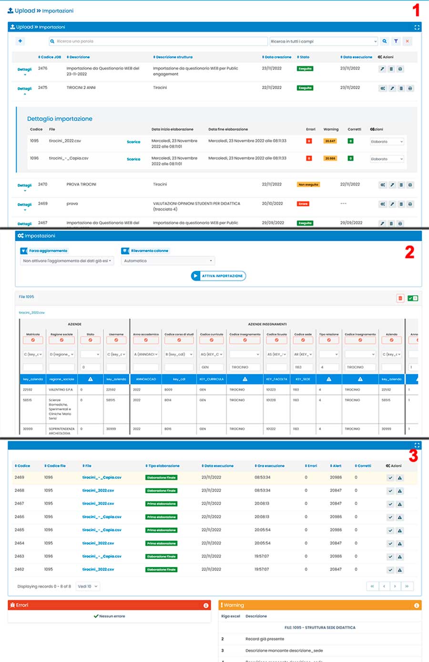Toggle the Matricola column exclude button

[x=33, y=340]
